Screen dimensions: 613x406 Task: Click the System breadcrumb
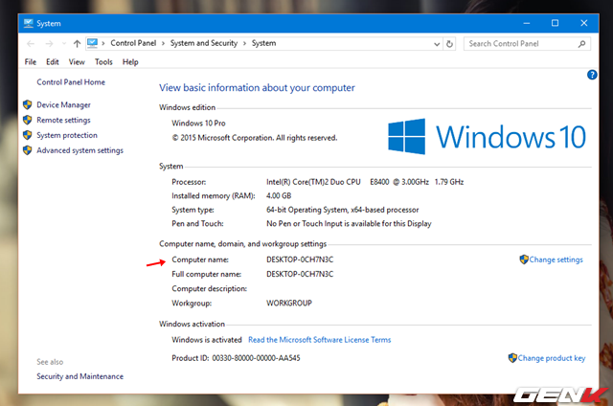pyautogui.click(x=264, y=43)
